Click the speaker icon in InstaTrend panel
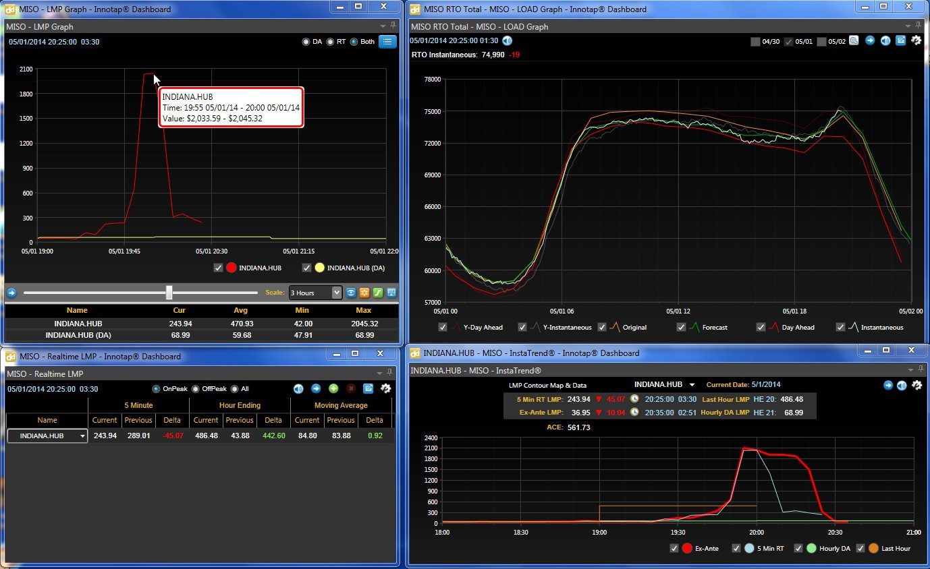Viewport: 930px width, 569px height. point(902,385)
